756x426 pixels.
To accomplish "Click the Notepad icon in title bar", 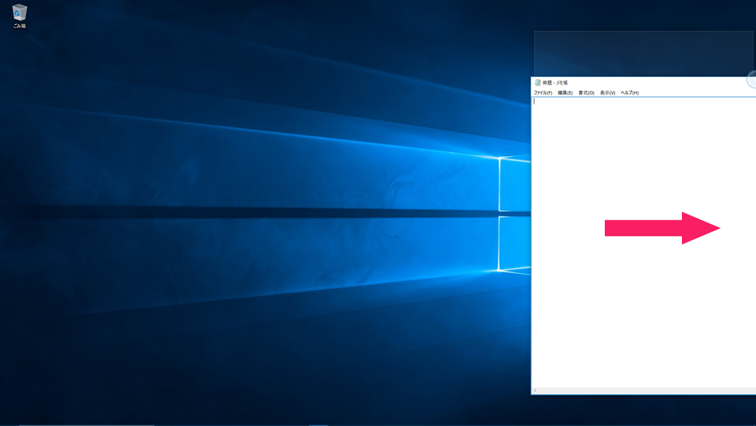I will tap(538, 83).
